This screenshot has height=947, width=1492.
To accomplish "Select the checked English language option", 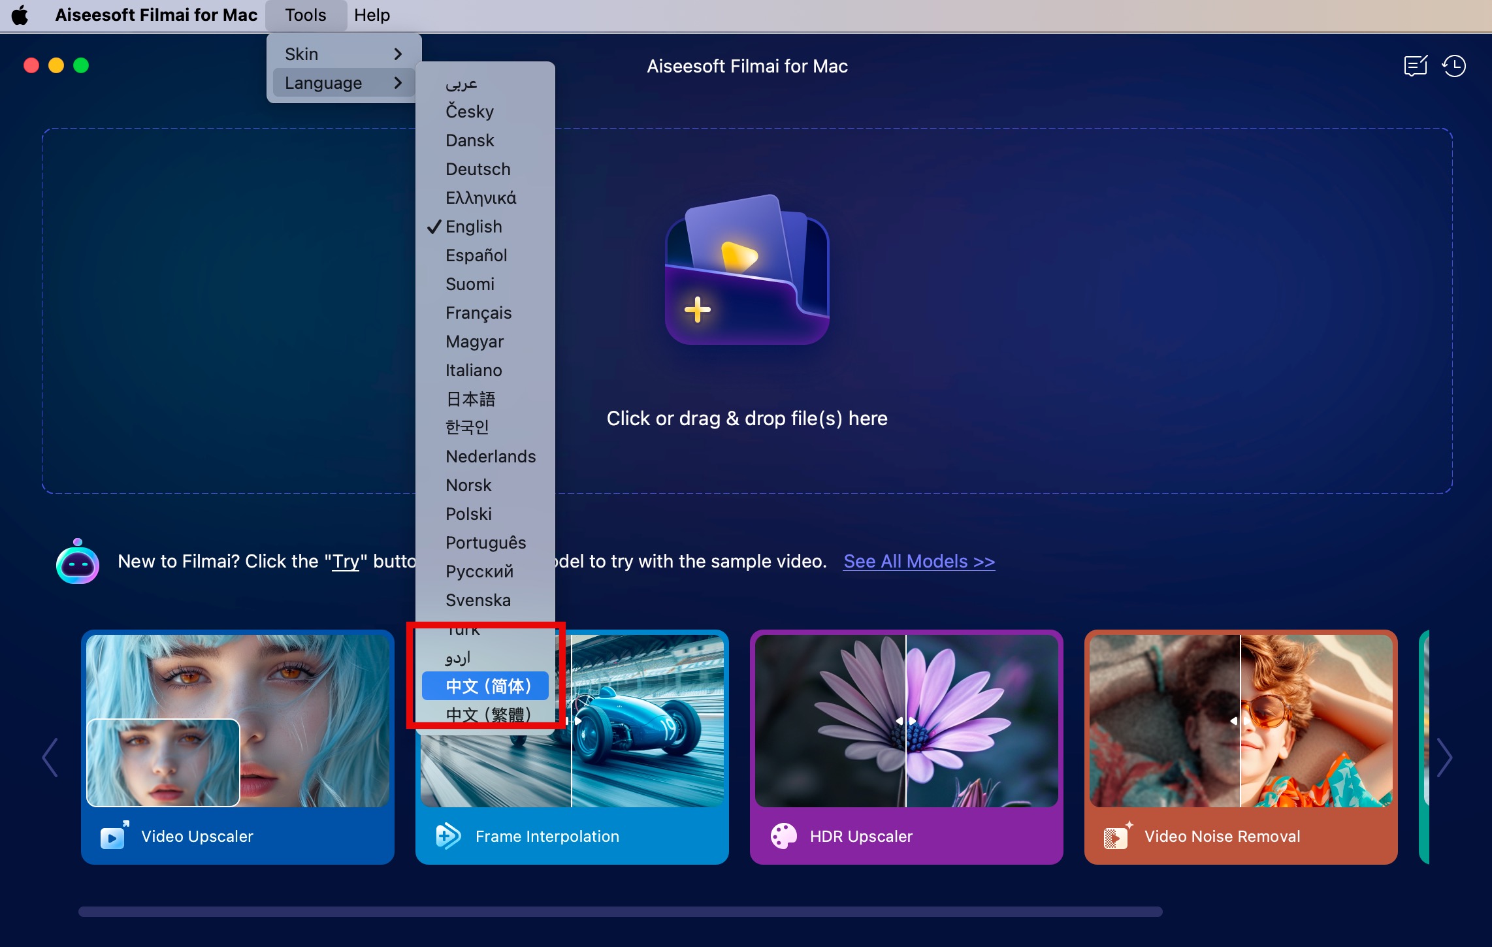I will click(474, 227).
